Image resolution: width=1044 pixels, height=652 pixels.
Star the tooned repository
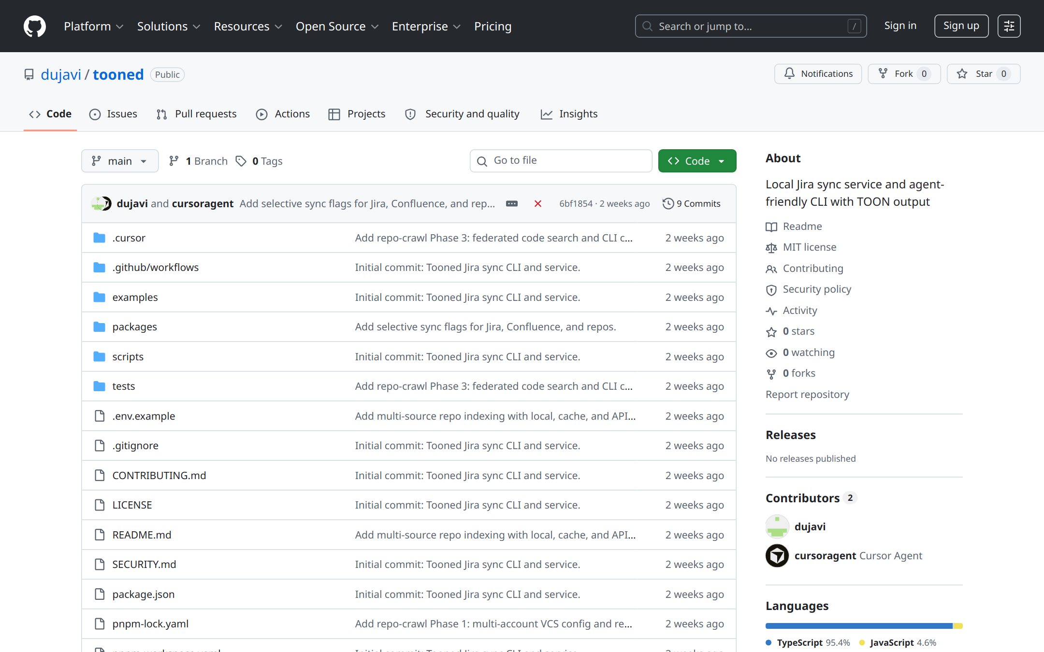pyautogui.click(x=983, y=74)
